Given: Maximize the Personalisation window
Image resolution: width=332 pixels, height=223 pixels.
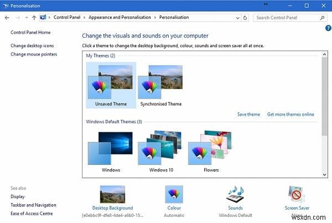Looking at the screenshot, I should (307, 6).
